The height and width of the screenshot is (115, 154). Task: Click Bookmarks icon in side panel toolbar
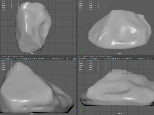pyautogui.click(x=86, y=59)
